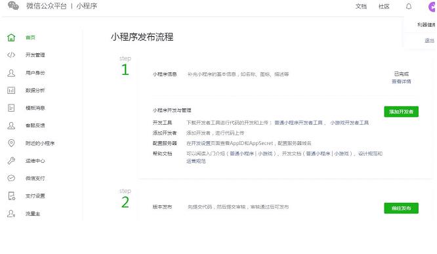Click the 微信支付 checkmark bubble icon
This screenshot has width=437, height=254.
click(x=11, y=178)
